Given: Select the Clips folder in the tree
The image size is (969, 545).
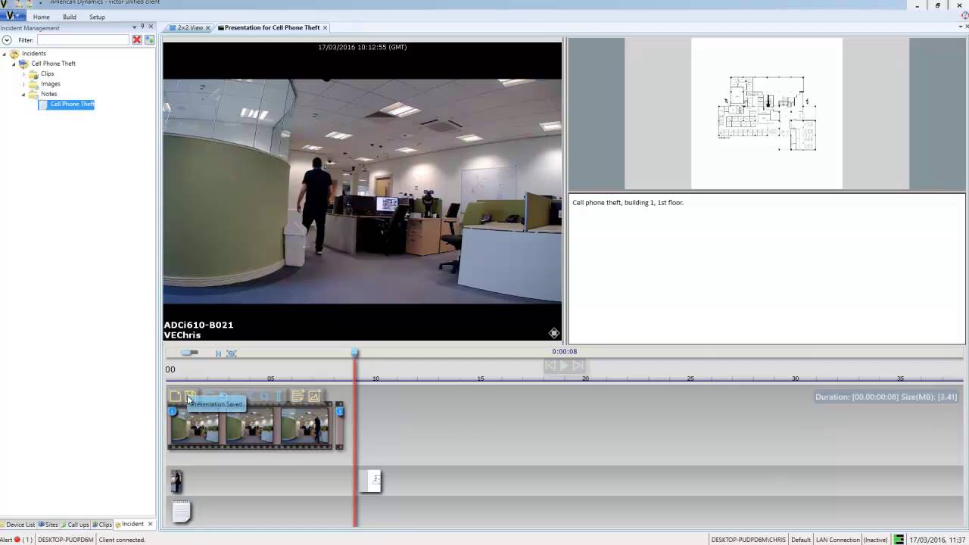Looking at the screenshot, I should pos(47,74).
